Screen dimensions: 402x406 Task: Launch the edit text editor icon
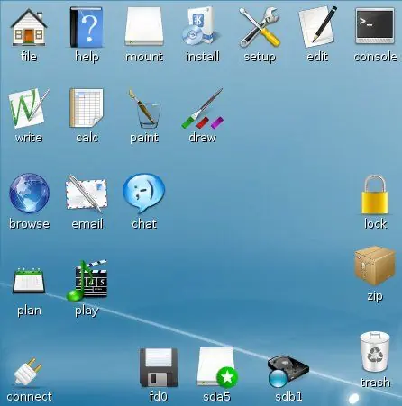(317, 27)
